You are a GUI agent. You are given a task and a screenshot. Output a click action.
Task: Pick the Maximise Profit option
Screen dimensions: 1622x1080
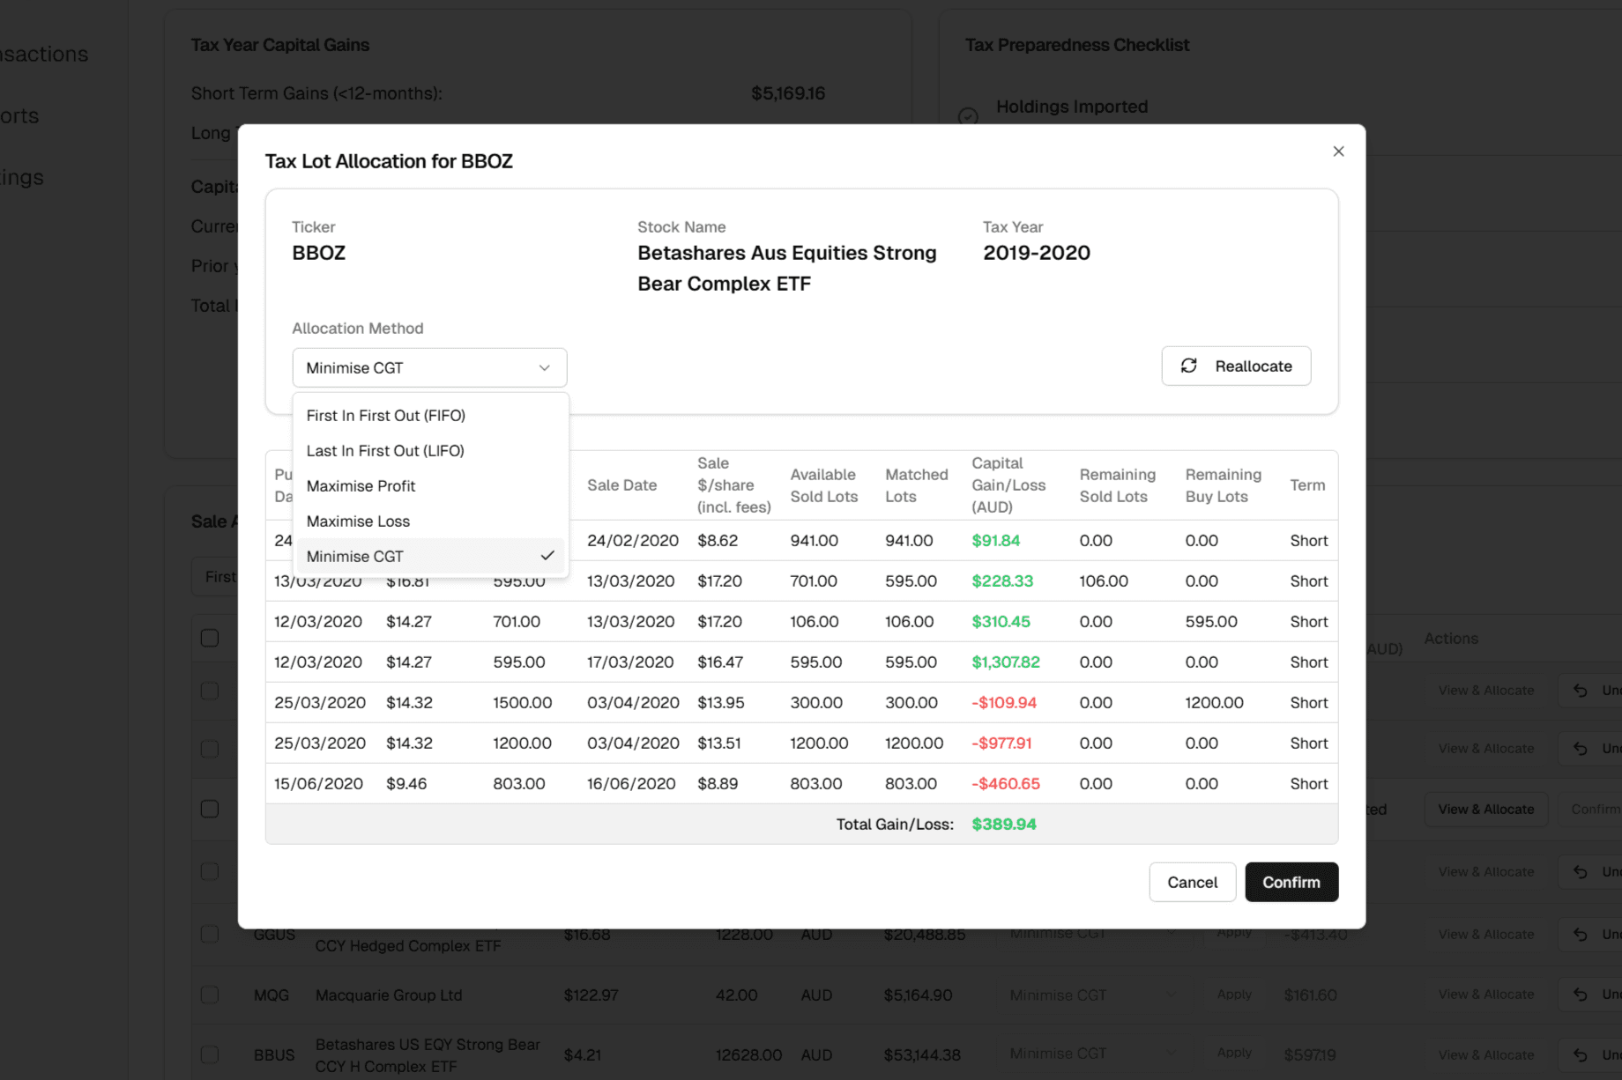[361, 486]
